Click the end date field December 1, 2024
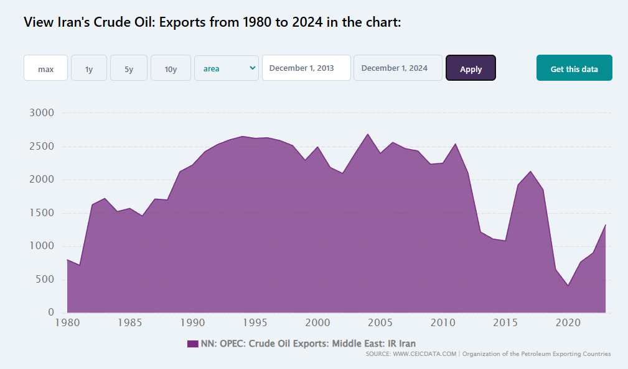 [398, 68]
